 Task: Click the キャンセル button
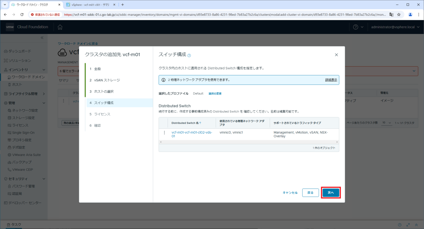click(x=290, y=193)
